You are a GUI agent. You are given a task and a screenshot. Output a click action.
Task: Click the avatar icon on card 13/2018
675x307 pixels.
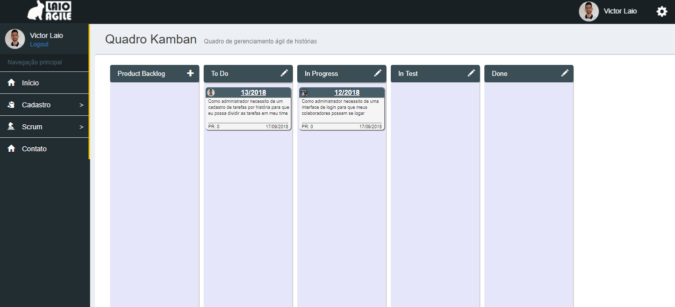[211, 92]
